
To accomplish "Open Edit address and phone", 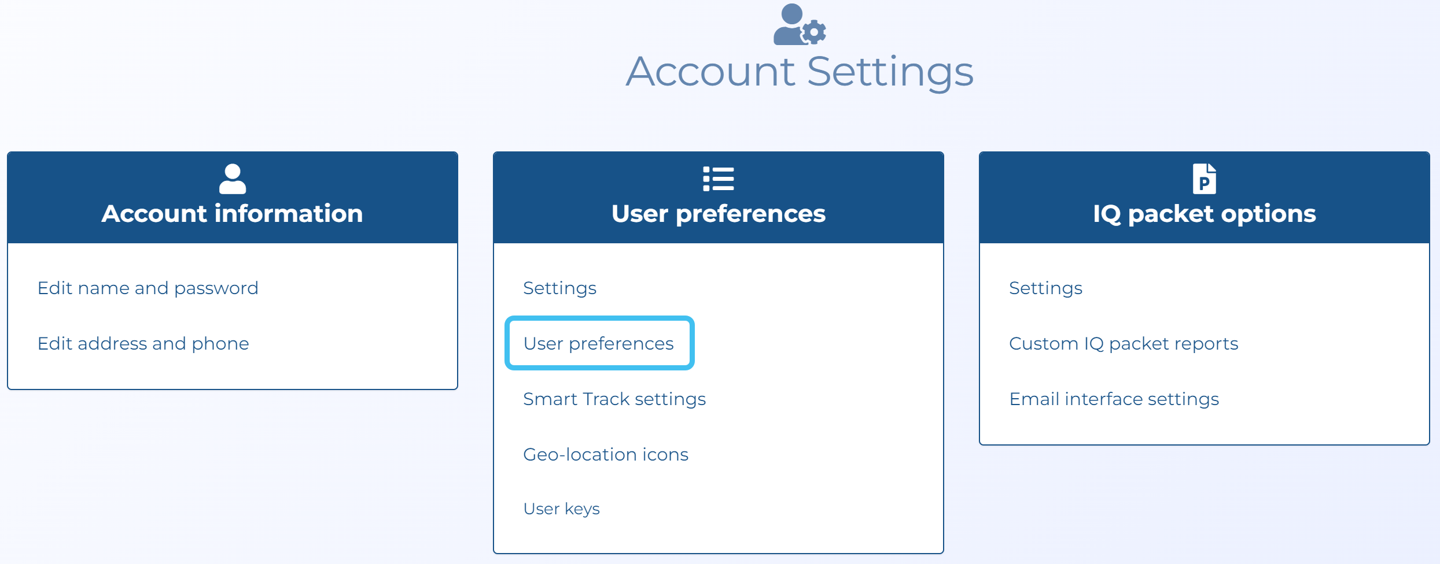I will [143, 343].
